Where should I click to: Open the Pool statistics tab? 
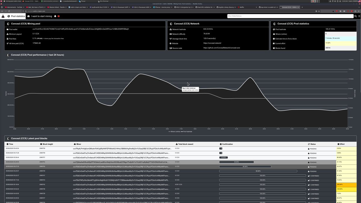(16, 16)
